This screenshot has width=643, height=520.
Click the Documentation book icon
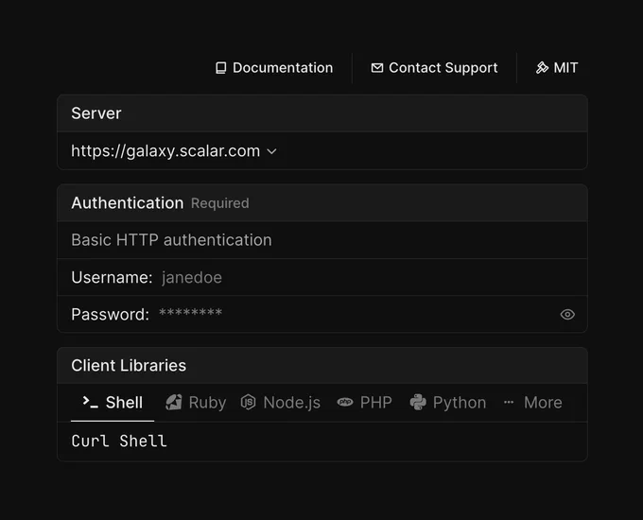click(221, 68)
